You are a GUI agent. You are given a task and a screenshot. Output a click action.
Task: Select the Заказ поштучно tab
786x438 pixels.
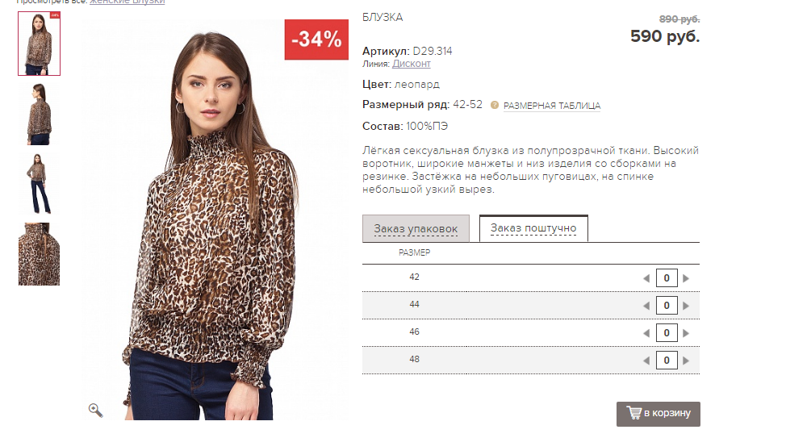pyautogui.click(x=533, y=228)
